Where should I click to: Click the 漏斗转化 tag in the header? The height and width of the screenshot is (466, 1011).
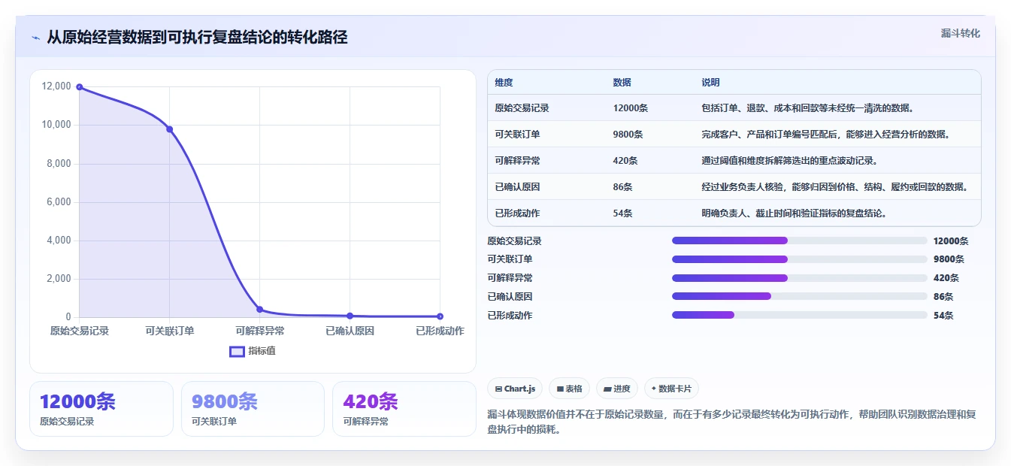pos(961,33)
